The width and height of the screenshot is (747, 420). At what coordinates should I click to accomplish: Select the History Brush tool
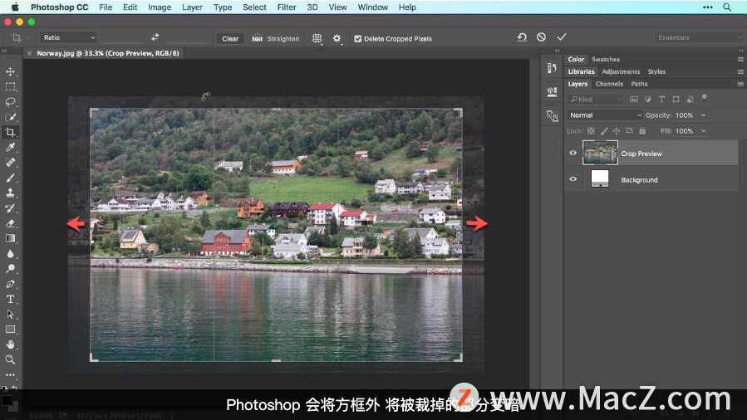click(10, 208)
